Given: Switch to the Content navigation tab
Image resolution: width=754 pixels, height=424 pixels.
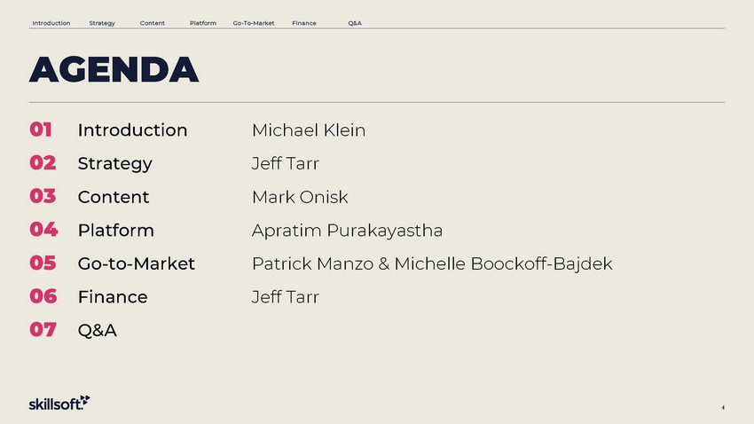Looking at the screenshot, I should 152,23.
